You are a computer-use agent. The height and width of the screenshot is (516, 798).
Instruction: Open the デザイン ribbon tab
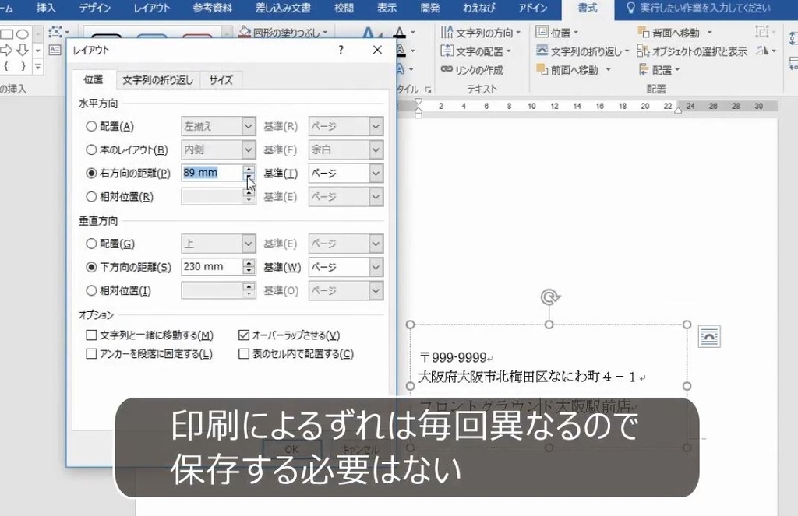pos(95,8)
